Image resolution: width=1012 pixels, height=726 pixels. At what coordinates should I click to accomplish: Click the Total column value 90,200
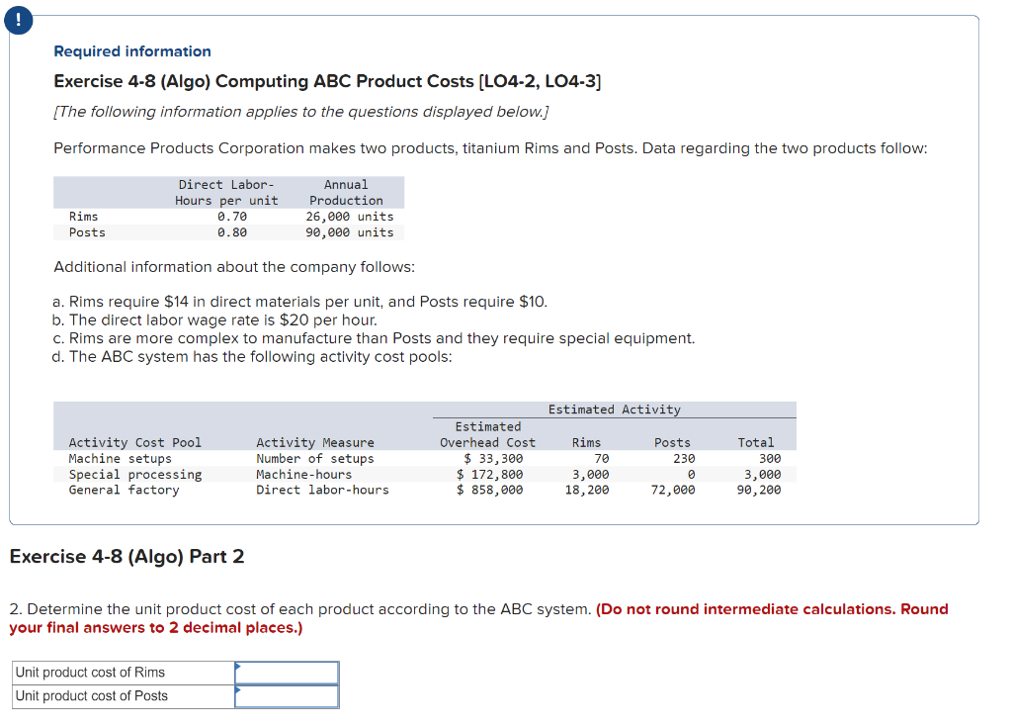tap(761, 488)
